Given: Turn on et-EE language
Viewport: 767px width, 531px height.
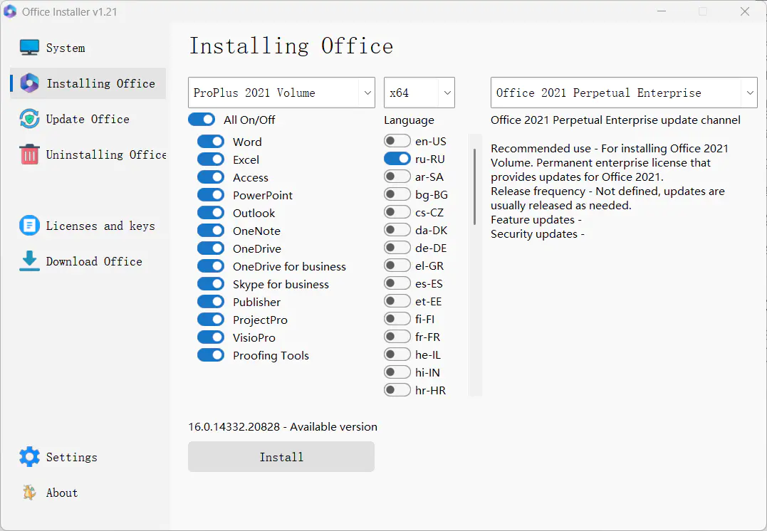Looking at the screenshot, I should click(x=397, y=300).
